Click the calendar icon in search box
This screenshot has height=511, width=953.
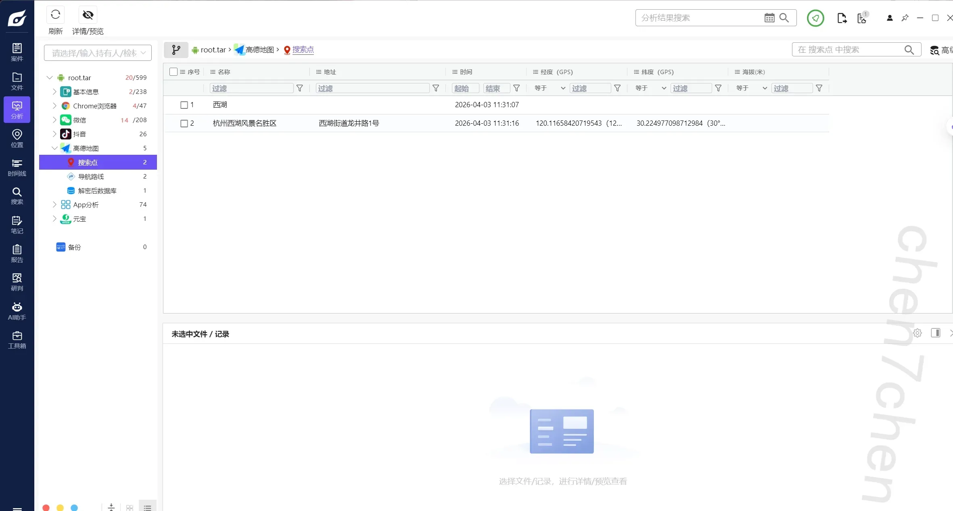[769, 18]
